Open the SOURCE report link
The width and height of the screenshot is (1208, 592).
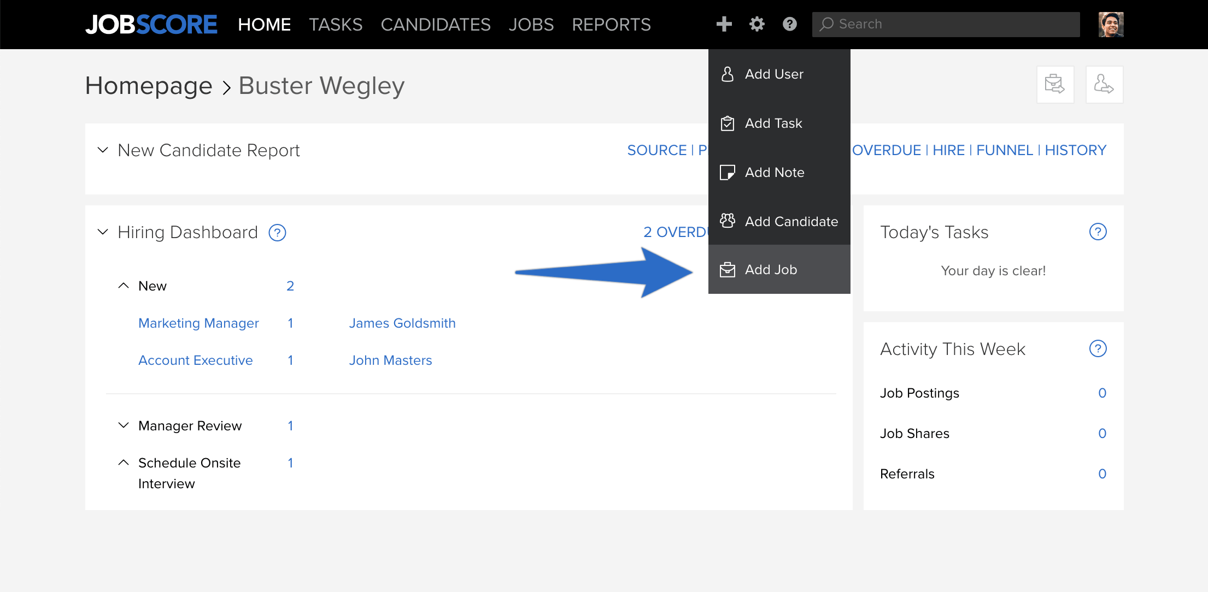click(x=657, y=150)
